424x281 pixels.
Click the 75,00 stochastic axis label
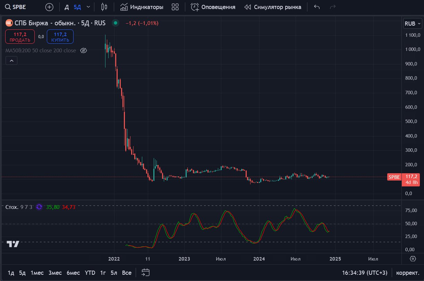[410, 210]
